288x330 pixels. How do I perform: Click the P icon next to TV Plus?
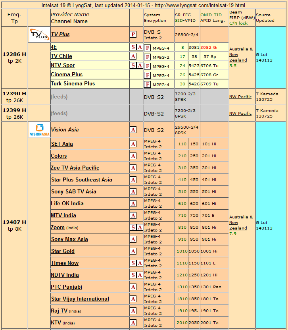(133, 34)
